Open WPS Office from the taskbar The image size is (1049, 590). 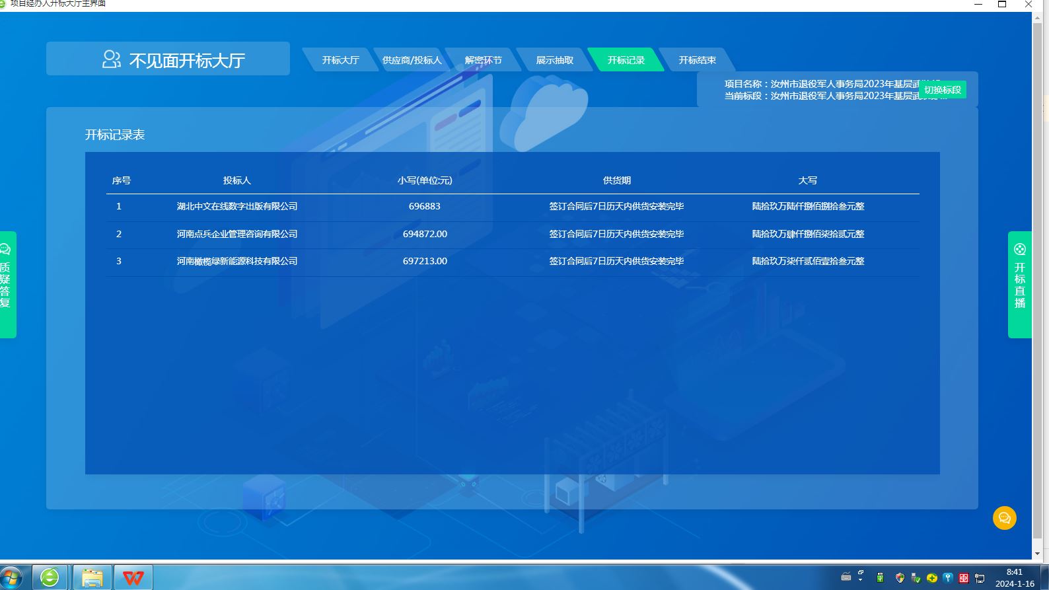pyautogui.click(x=133, y=578)
